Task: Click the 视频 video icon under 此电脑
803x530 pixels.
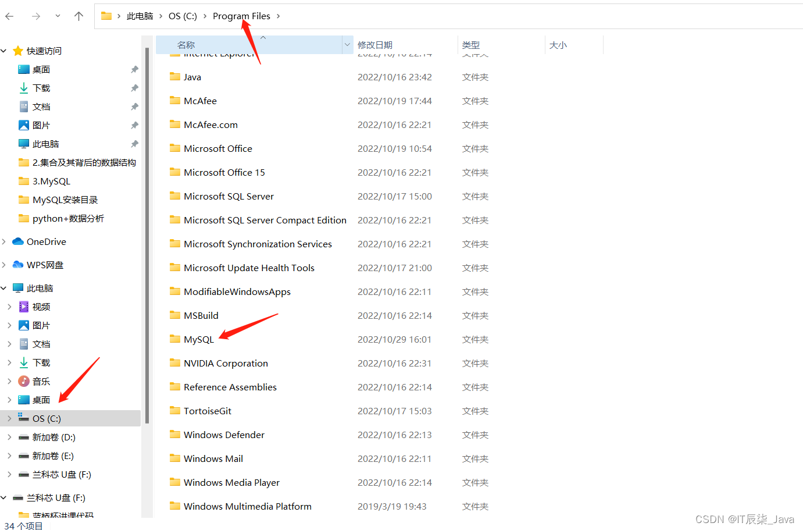Action: pos(24,307)
